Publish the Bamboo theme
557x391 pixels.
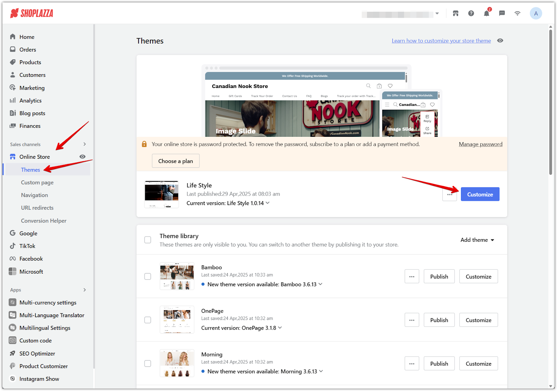[x=439, y=276]
